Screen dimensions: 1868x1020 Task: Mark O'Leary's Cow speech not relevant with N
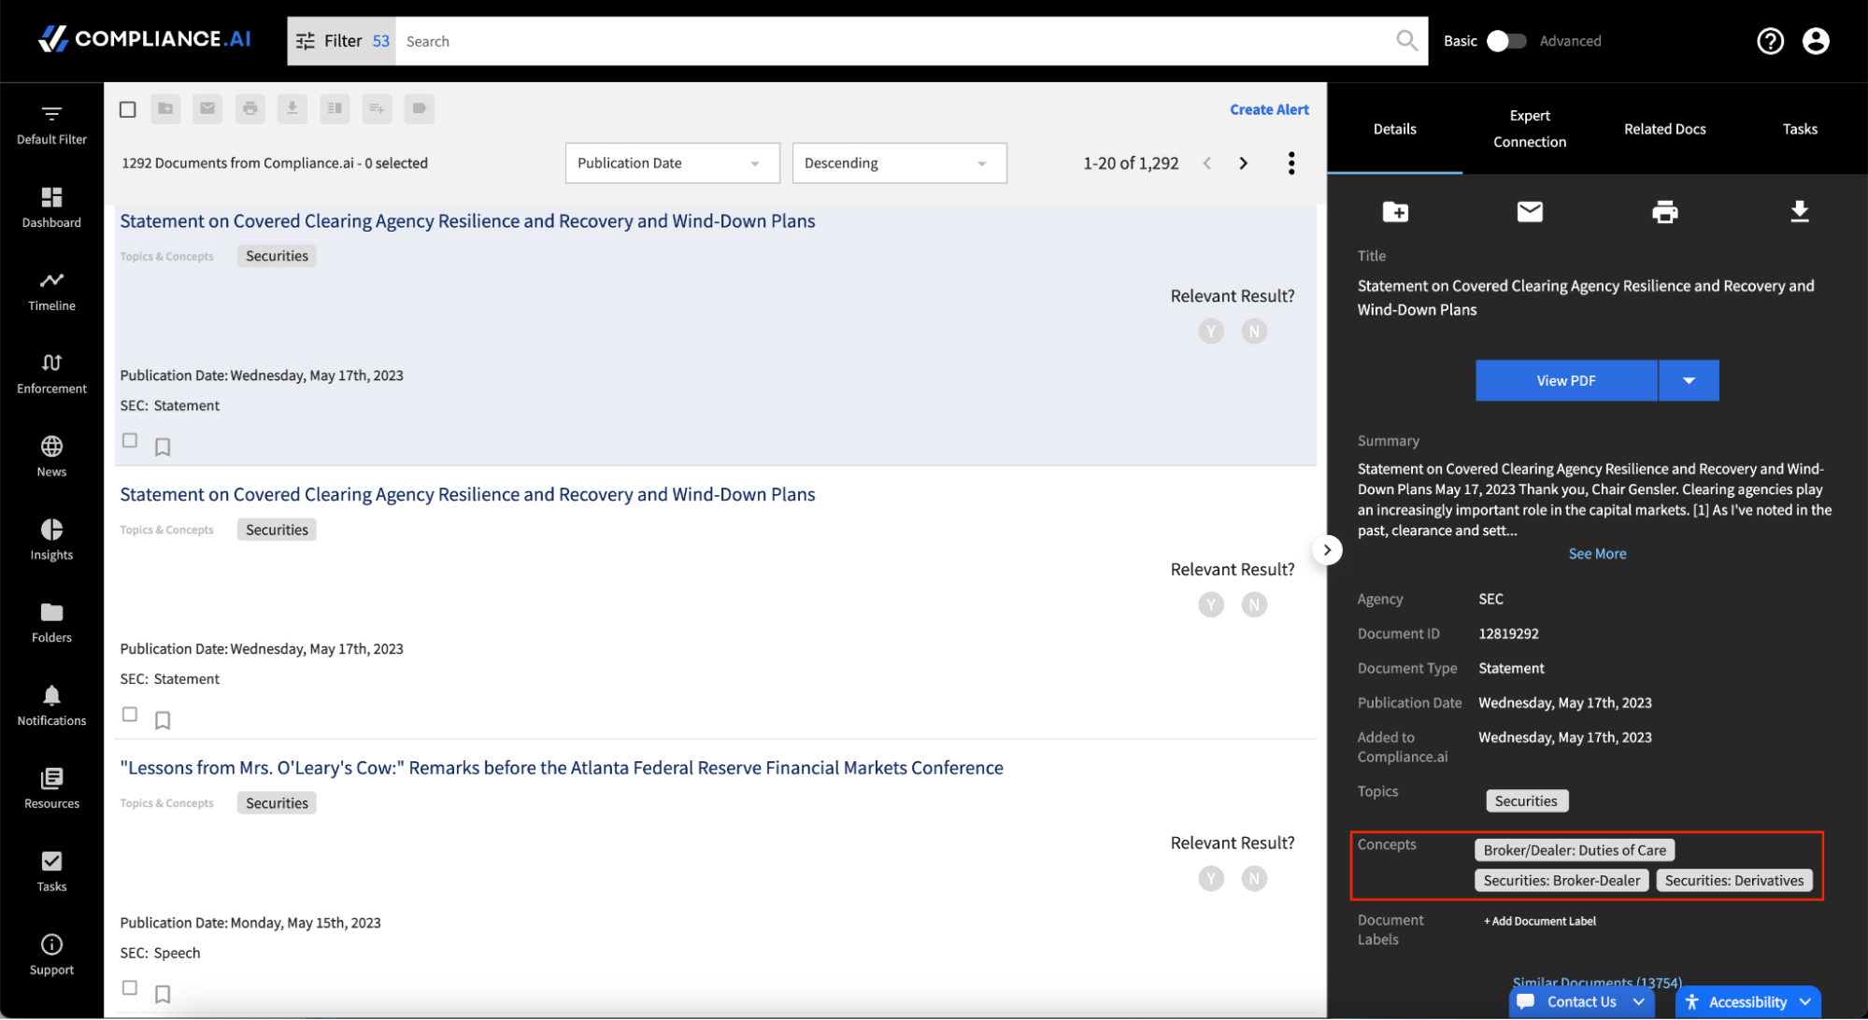(x=1254, y=879)
